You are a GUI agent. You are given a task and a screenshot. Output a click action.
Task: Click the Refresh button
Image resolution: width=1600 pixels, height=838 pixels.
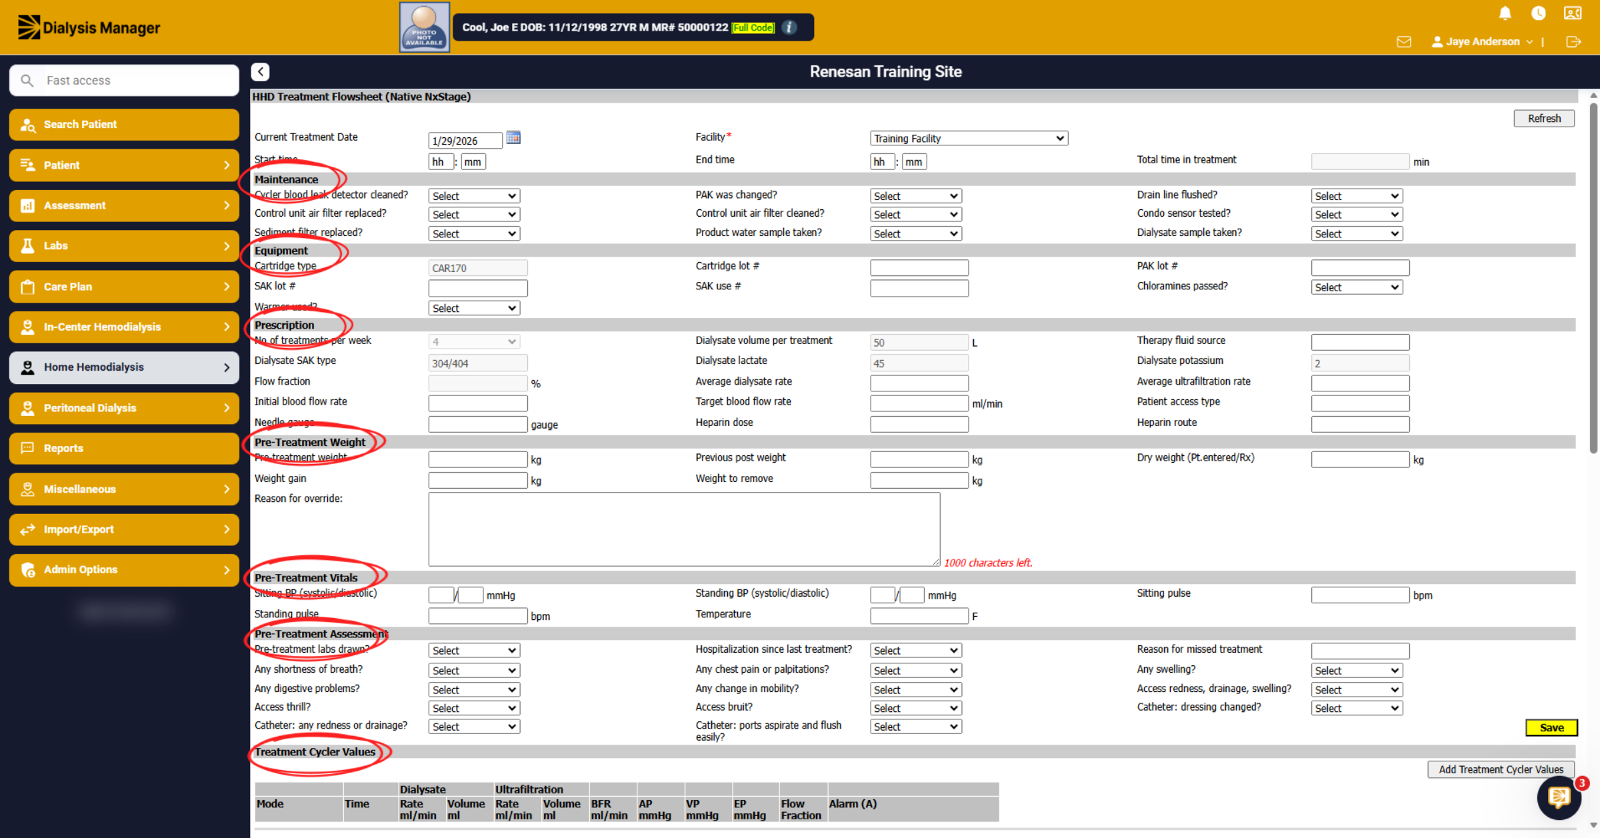pos(1544,119)
